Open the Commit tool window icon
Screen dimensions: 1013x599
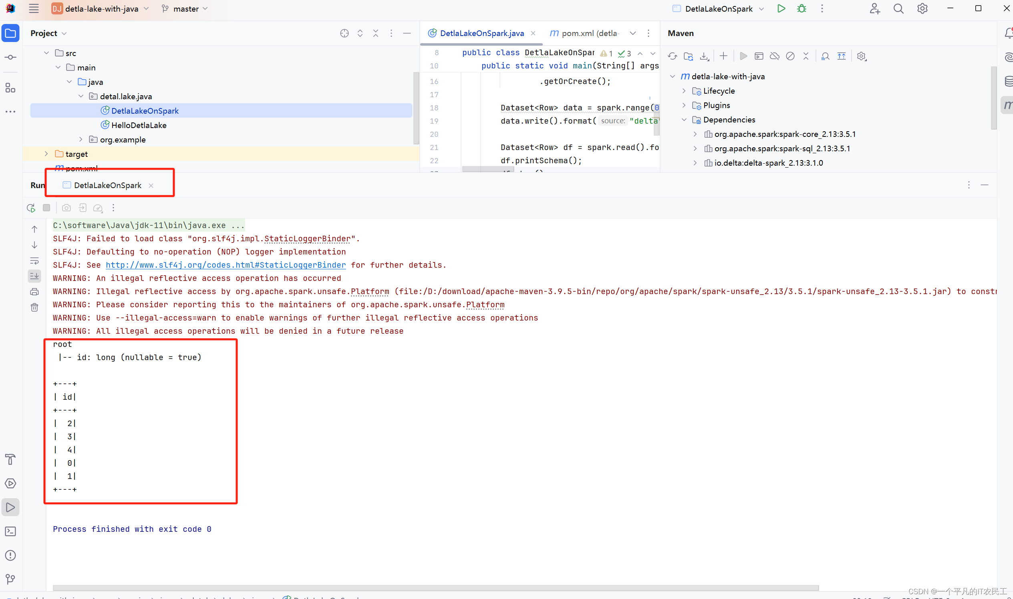pyautogui.click(x=10, y=57)
